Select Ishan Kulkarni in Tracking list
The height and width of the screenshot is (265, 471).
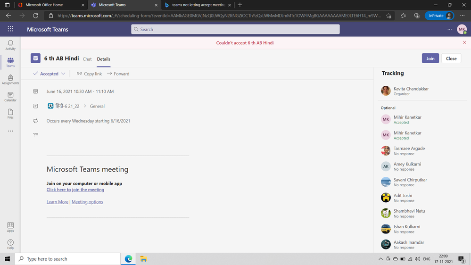tap(422, 229)
